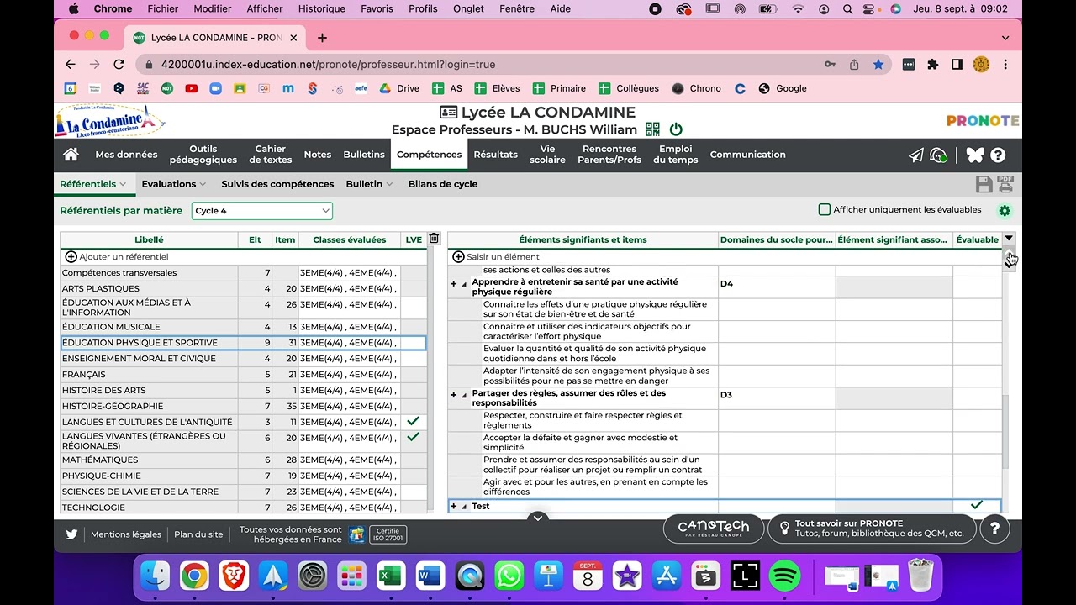Open Chrome extensions puzzle icon
The width and height of the screenshot is (1076, 605).
932,65
